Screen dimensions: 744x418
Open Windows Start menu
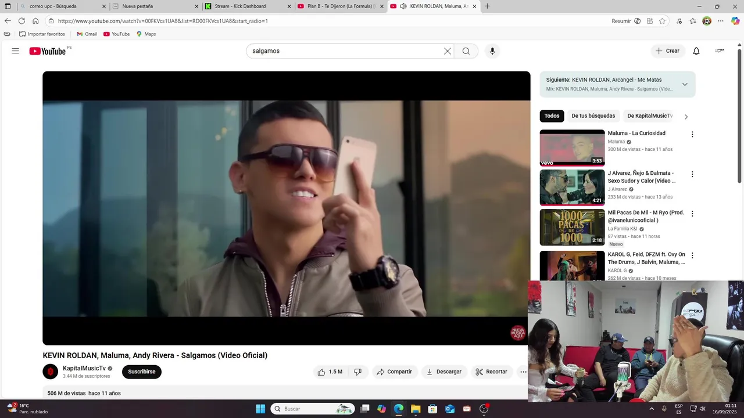tap(260, 409)
